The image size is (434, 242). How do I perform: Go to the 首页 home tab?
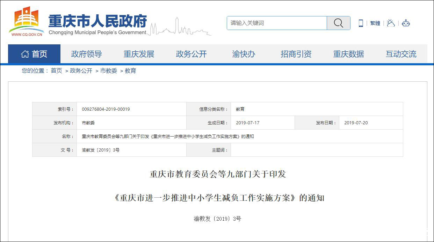[x=34, y=54]
